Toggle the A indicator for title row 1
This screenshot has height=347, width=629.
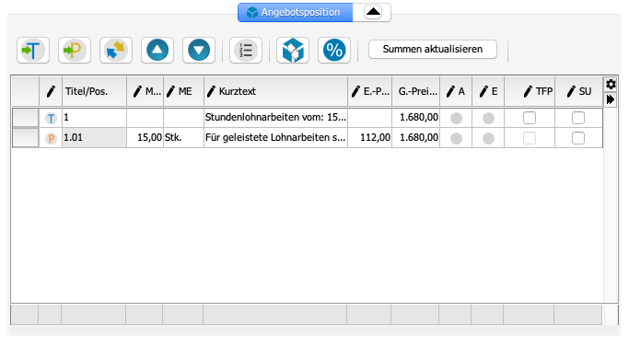456,119
